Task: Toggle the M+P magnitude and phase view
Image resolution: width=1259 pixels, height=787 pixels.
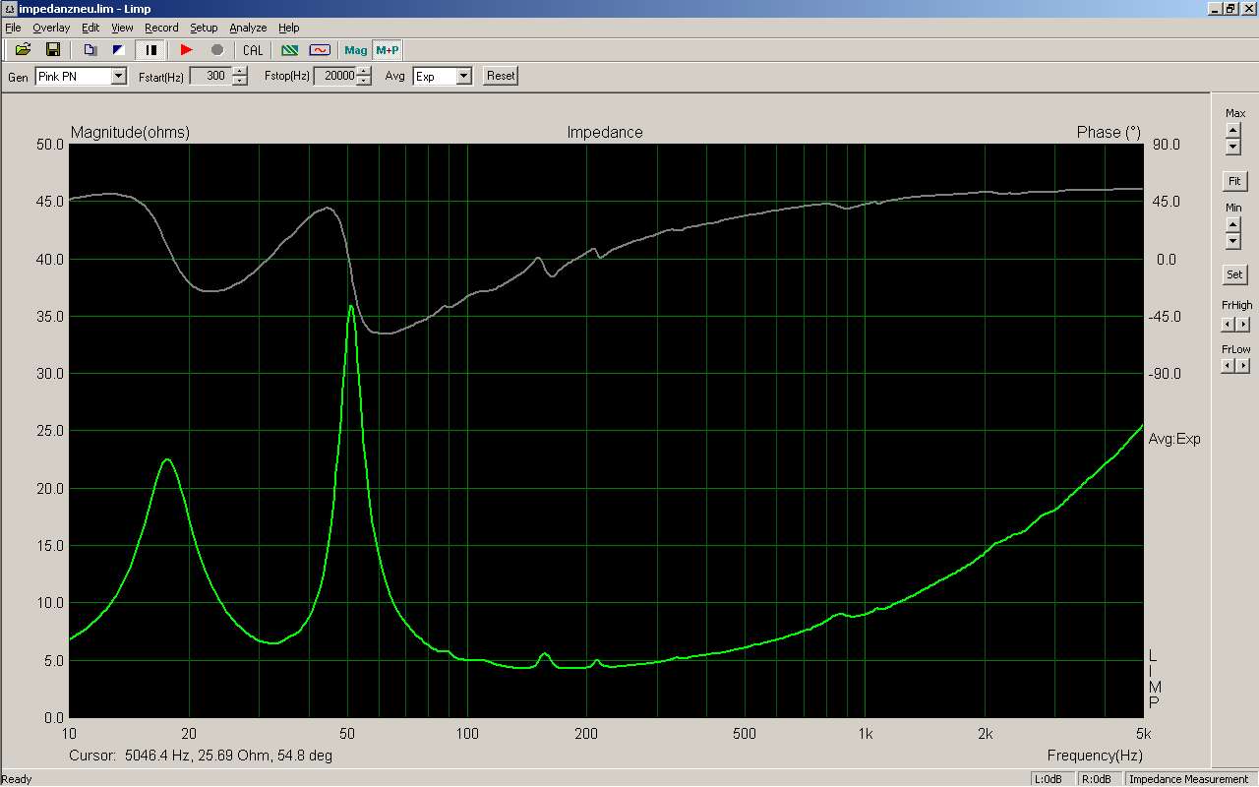Action: pos(388,50)
